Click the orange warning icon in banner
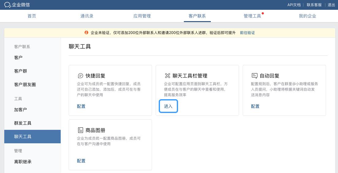 pyautogui.click(x=86, y=33)
